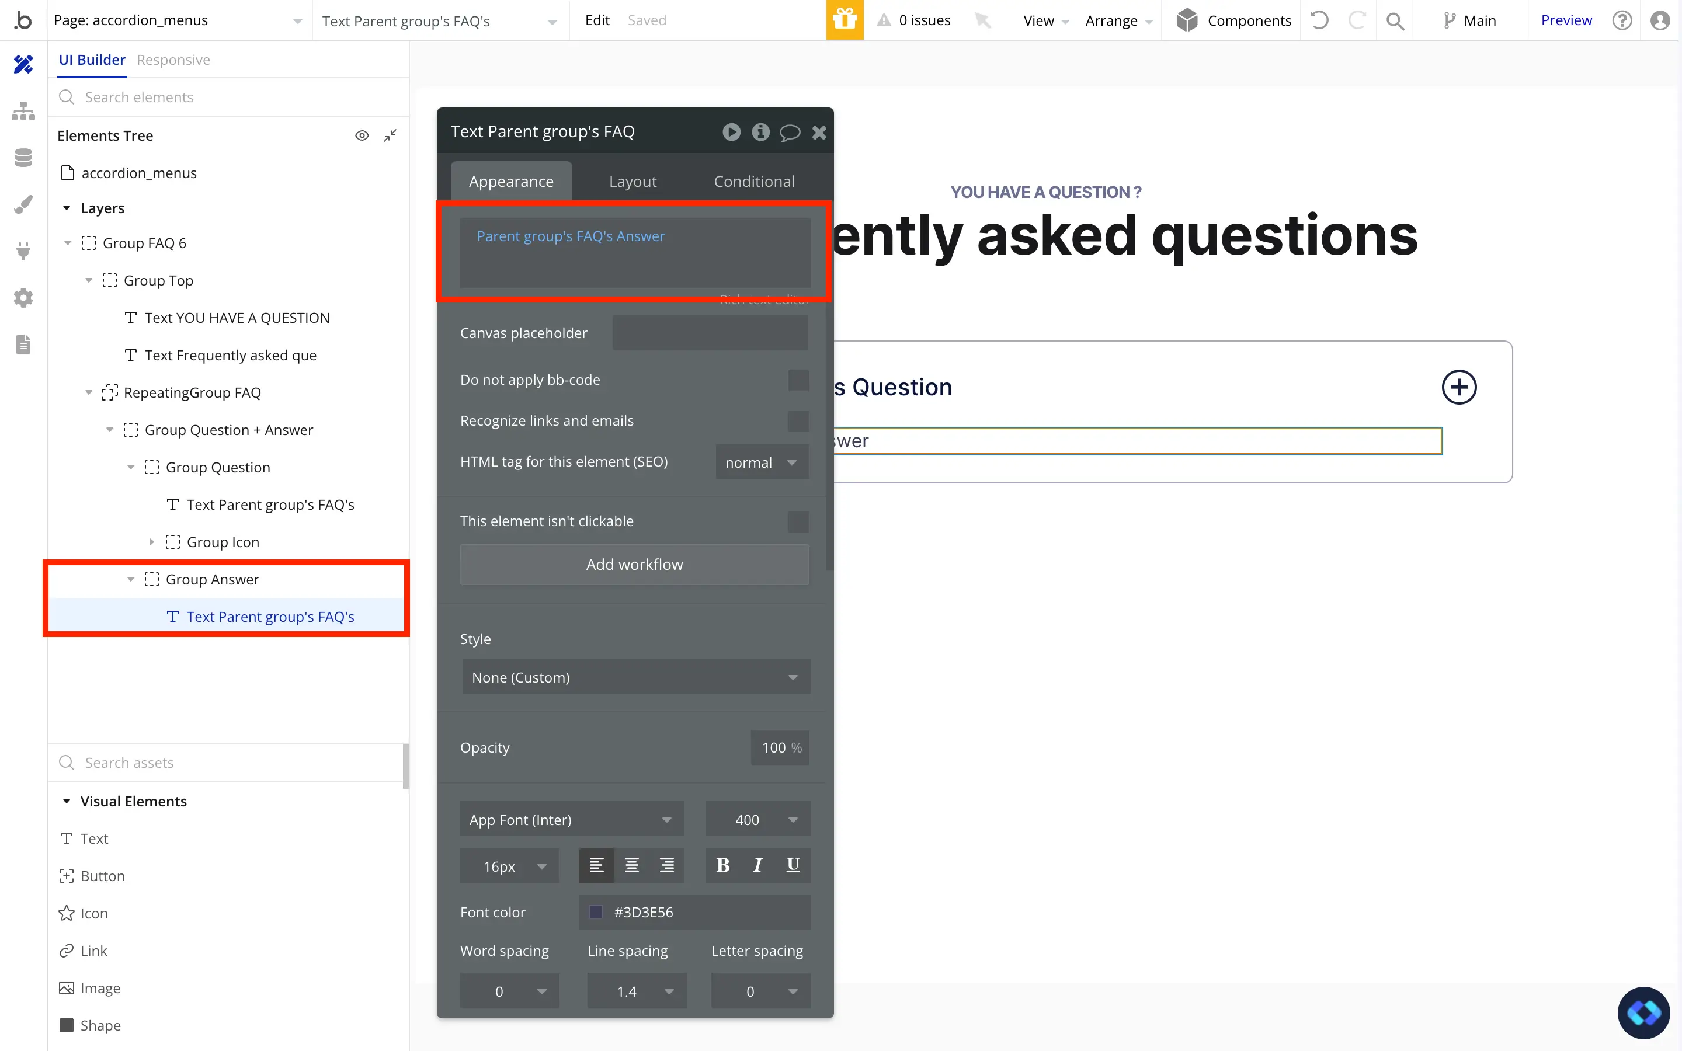The image size is (1682, 1051).
Task: Click the font color swatch #3D3E56
Action: 596,912
